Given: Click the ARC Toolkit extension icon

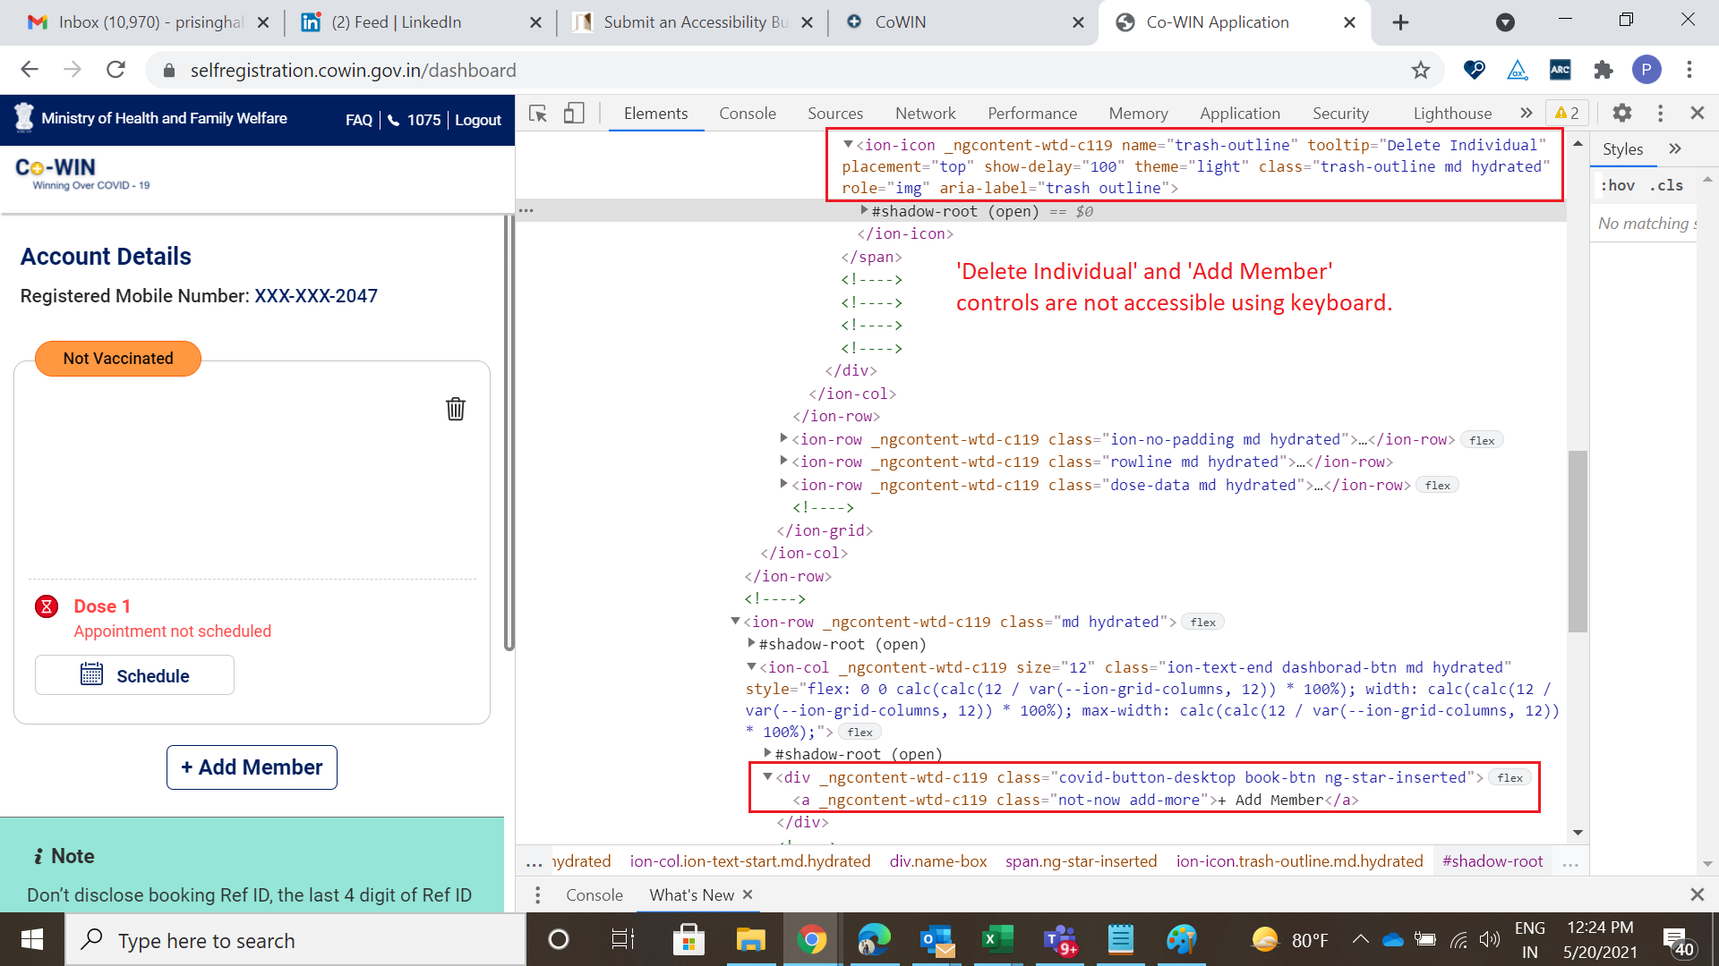Looking at the screenshot, I should pyautogui.click(x=1560, y=70).
